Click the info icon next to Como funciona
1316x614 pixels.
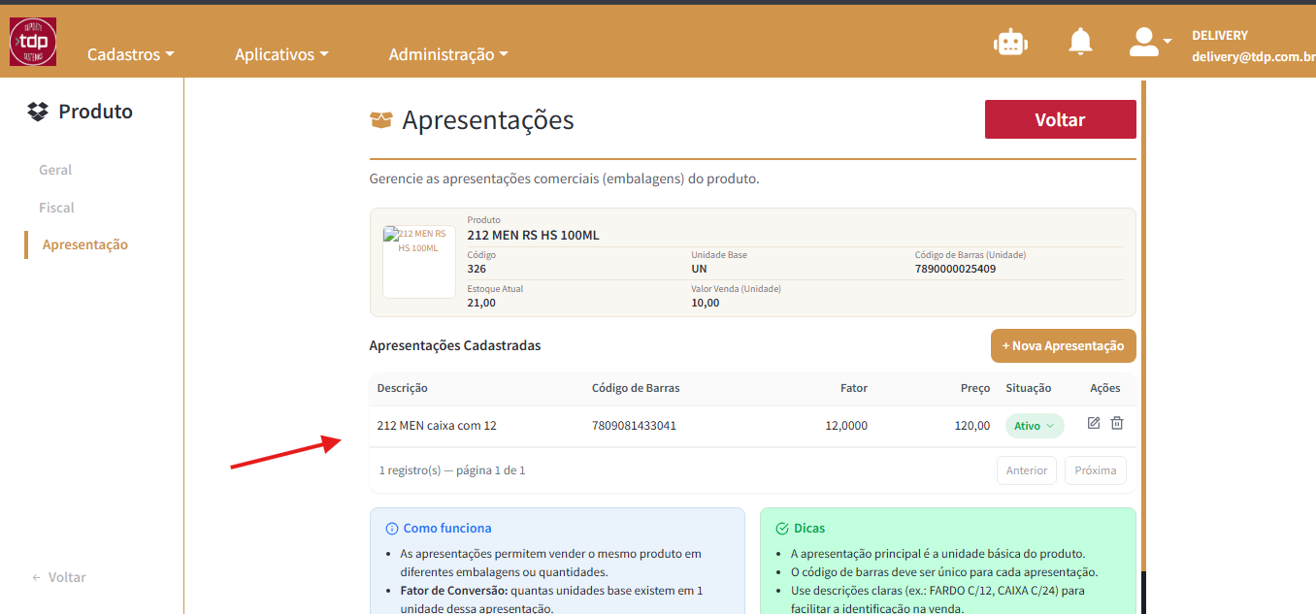point(392,529)
